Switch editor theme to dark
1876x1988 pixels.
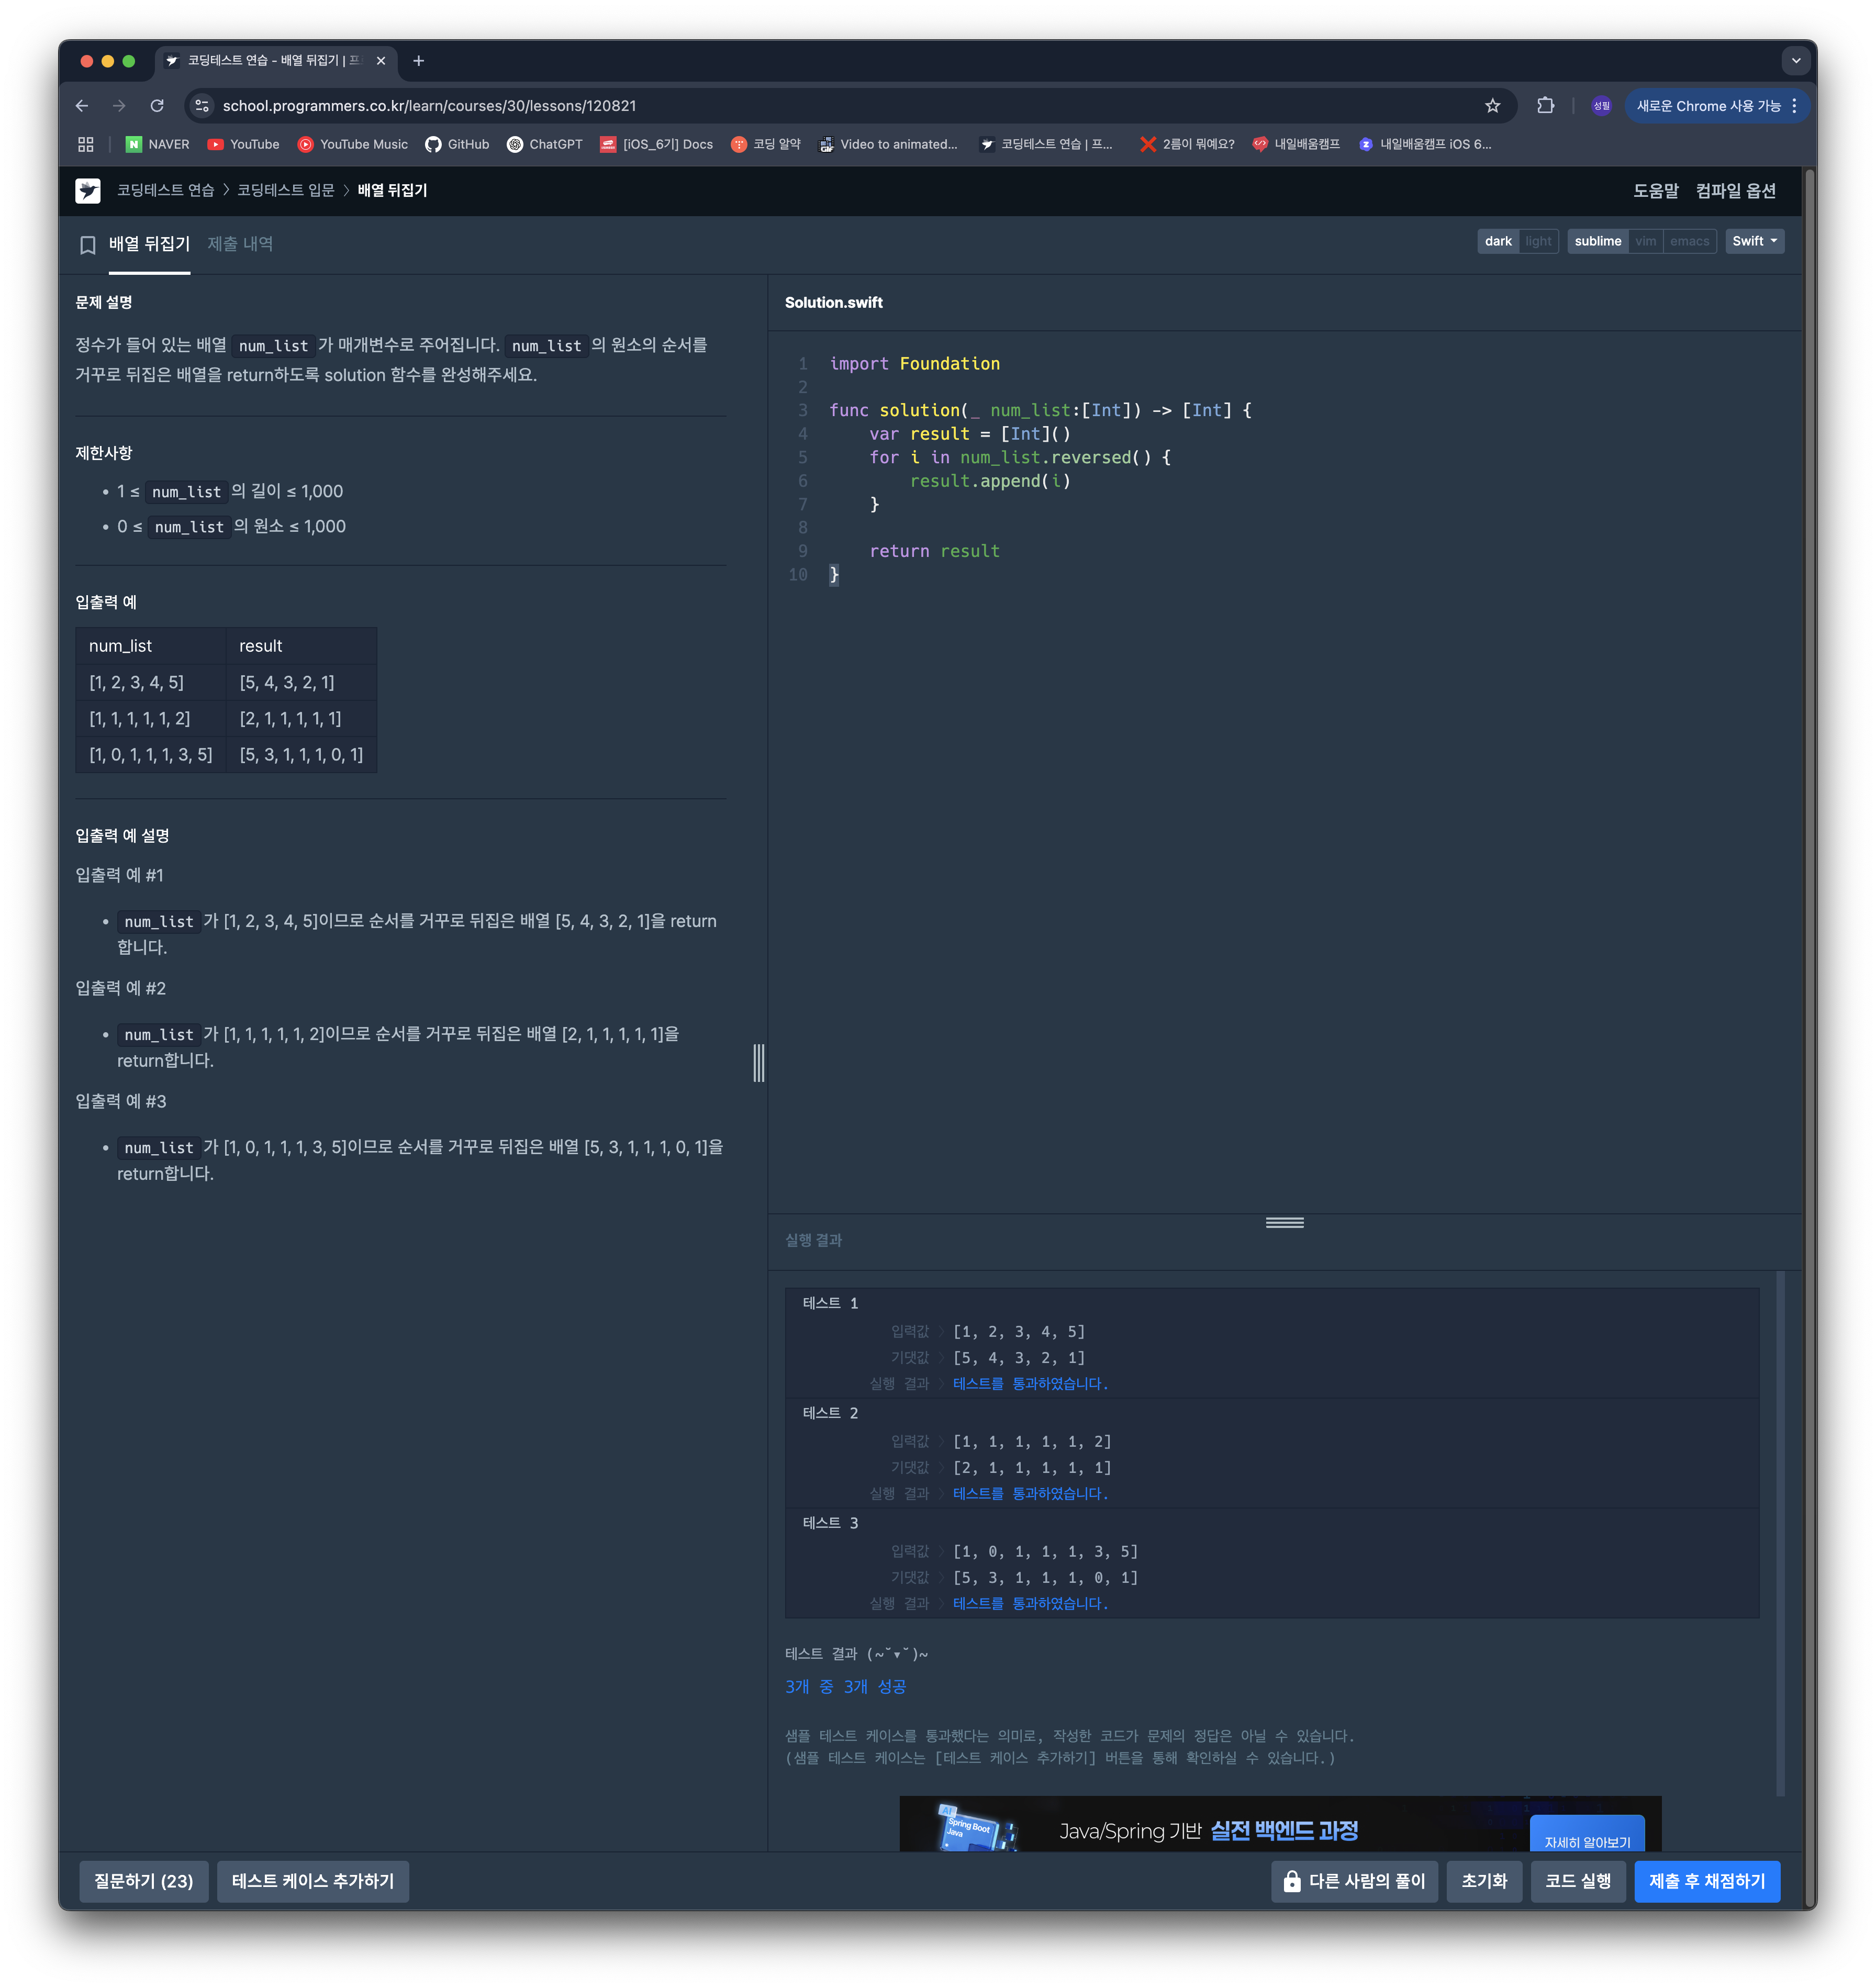point(1497,241)
